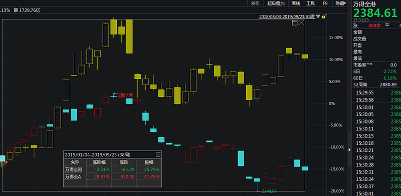Select the 万得全港 row in popup

pyautogui.click(x=112, y=169)
